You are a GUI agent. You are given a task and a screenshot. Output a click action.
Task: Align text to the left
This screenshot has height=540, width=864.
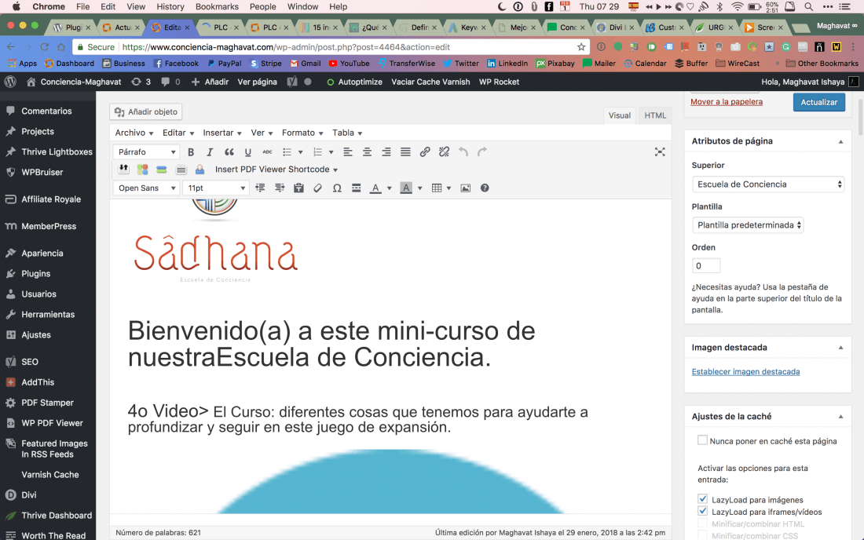coord(348,152)
